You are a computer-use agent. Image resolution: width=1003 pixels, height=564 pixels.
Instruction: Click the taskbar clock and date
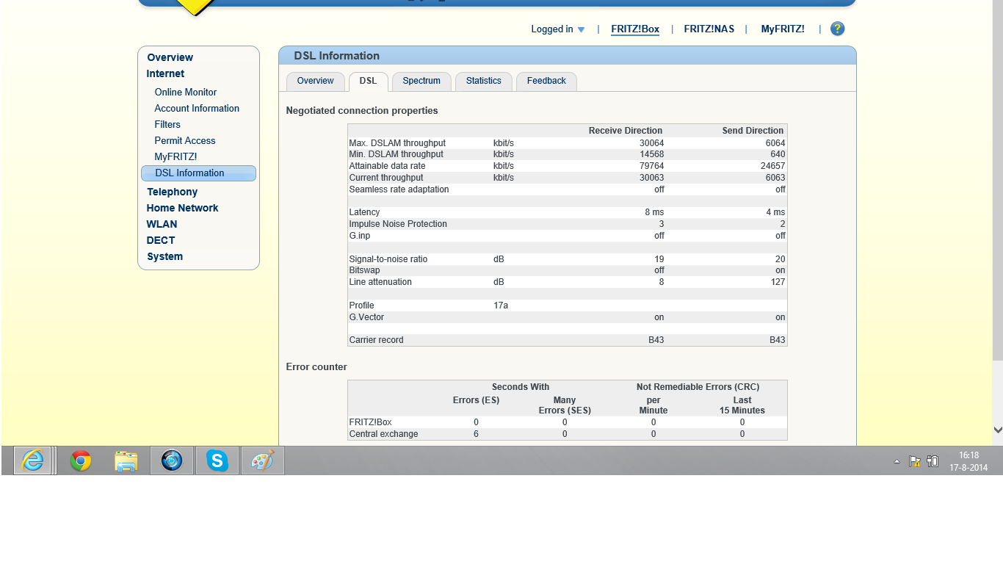(x=968, y=461)
